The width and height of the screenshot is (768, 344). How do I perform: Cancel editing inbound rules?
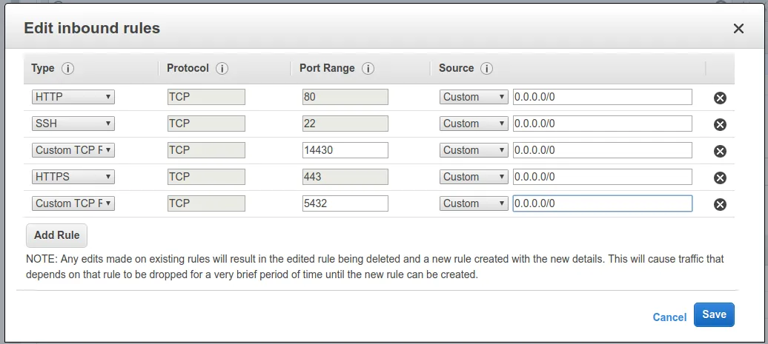[669, 317]
